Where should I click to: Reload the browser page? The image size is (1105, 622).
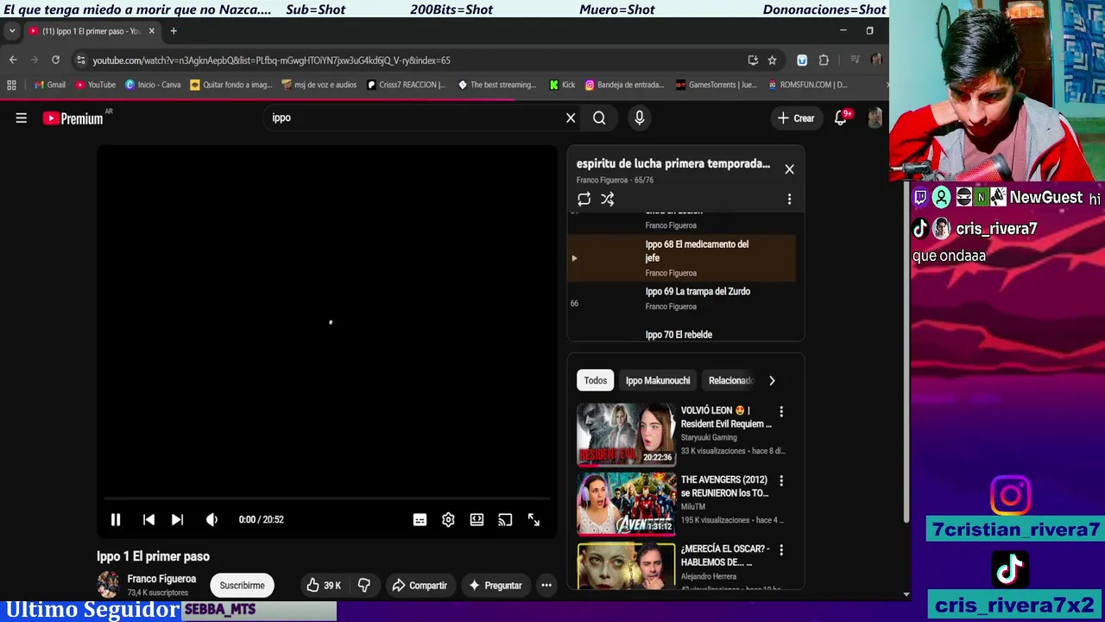pos(55,60)
